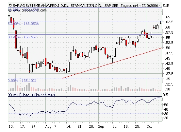Click the 135 price axis label
The image size is (181, 132).
click(167, 79)
